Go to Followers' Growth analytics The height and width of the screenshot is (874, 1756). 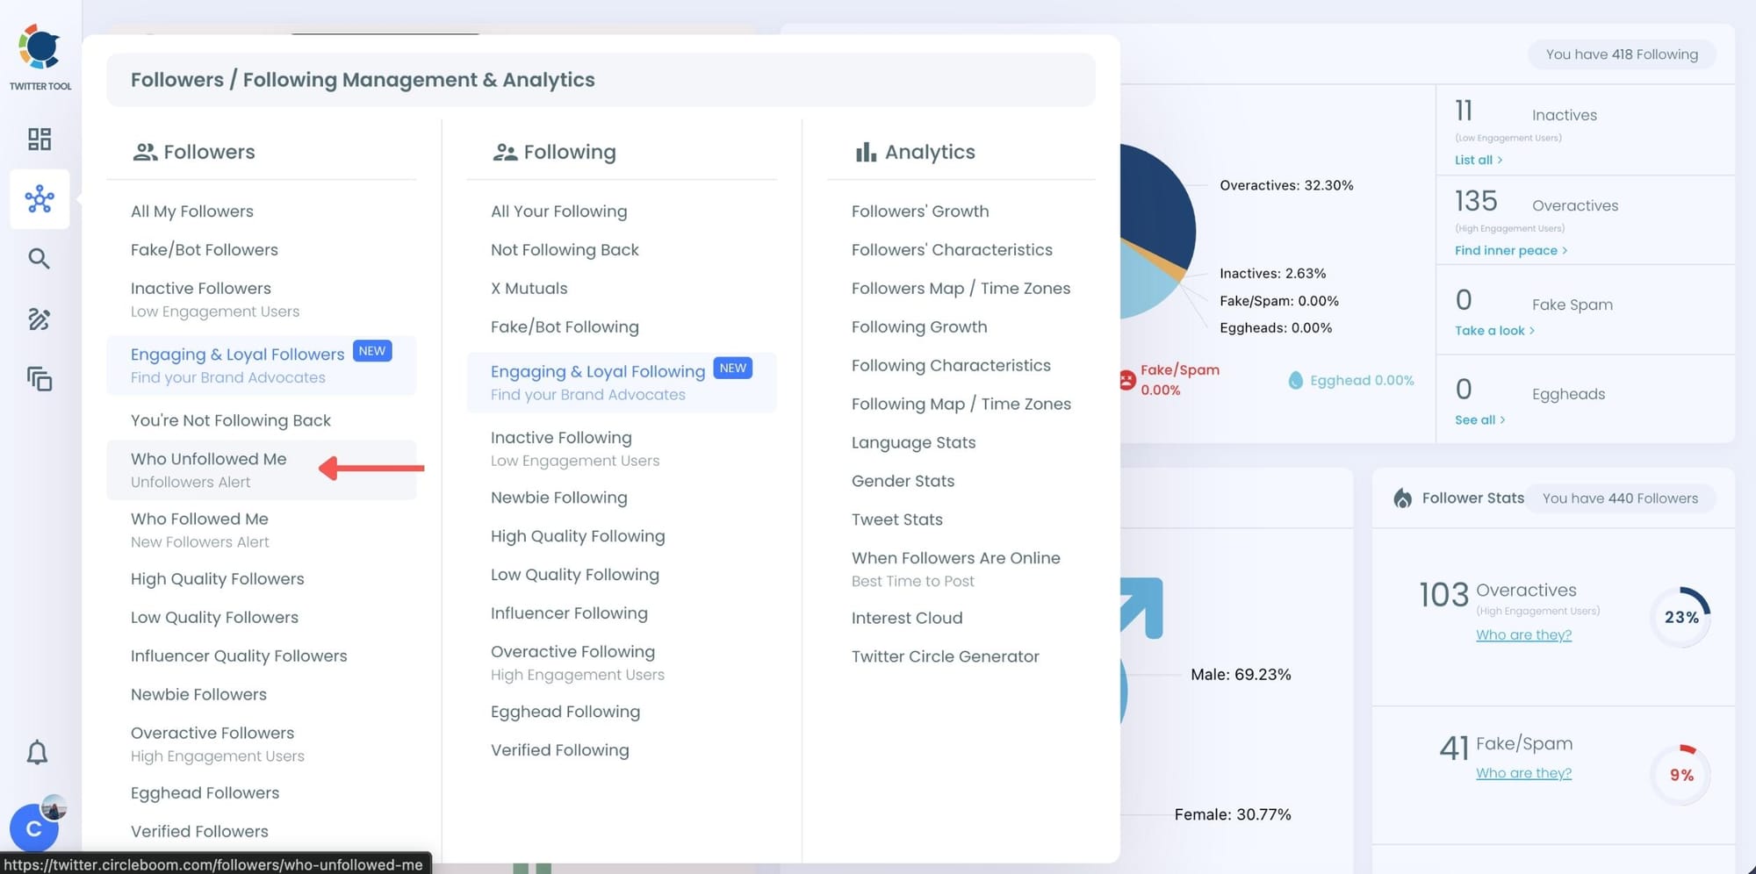[x=919, y=211]
